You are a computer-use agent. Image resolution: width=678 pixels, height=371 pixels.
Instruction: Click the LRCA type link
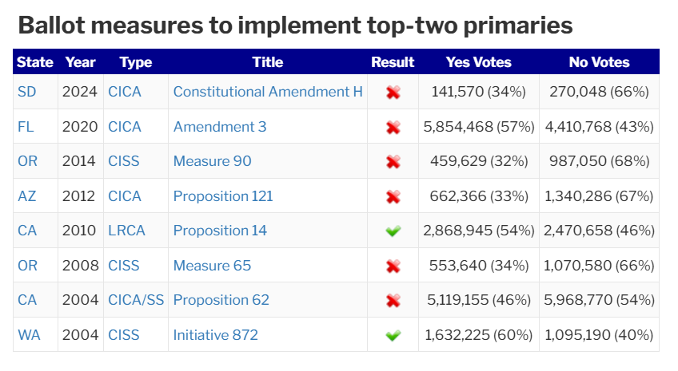click(126, 231)
